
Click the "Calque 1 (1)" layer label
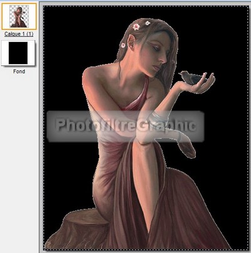(x=19, y=34)
